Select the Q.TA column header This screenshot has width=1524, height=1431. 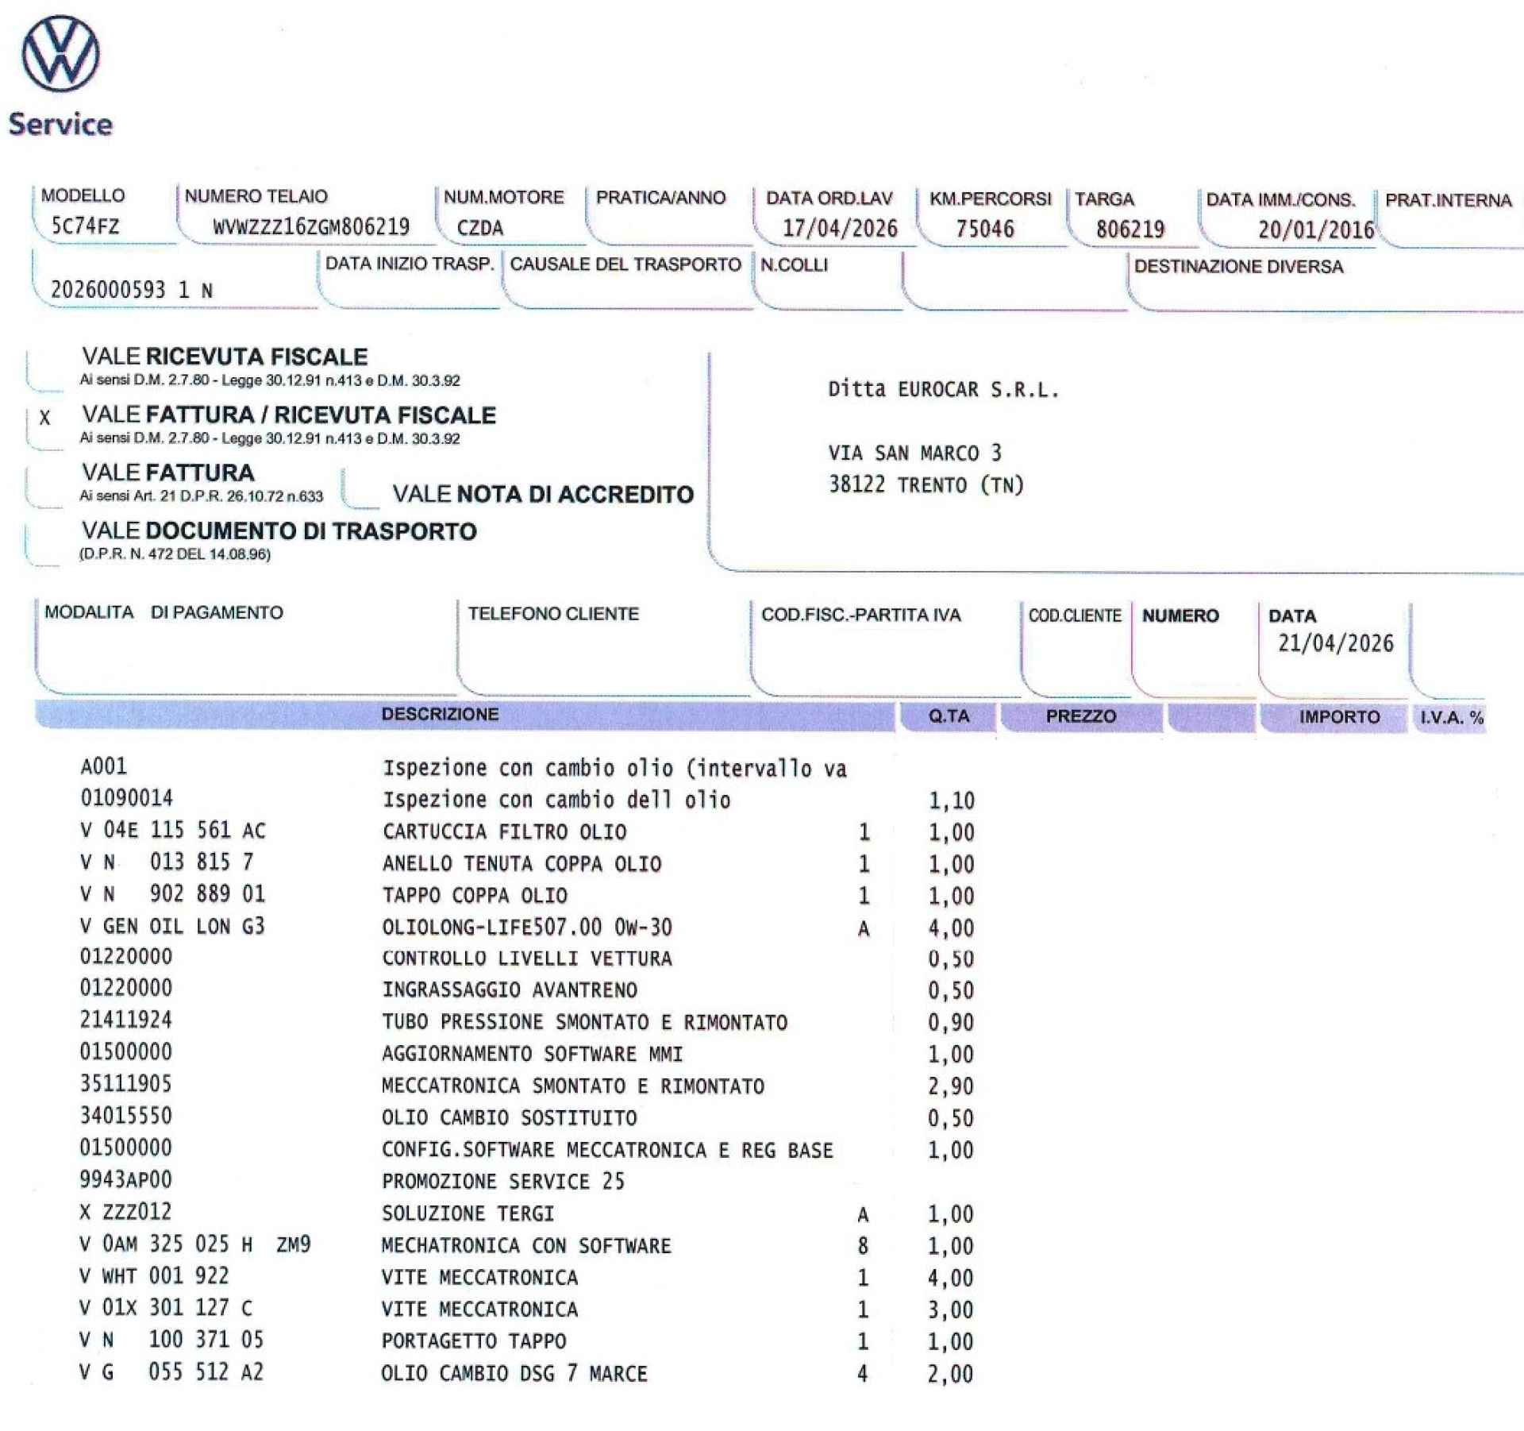click(949, 716)
